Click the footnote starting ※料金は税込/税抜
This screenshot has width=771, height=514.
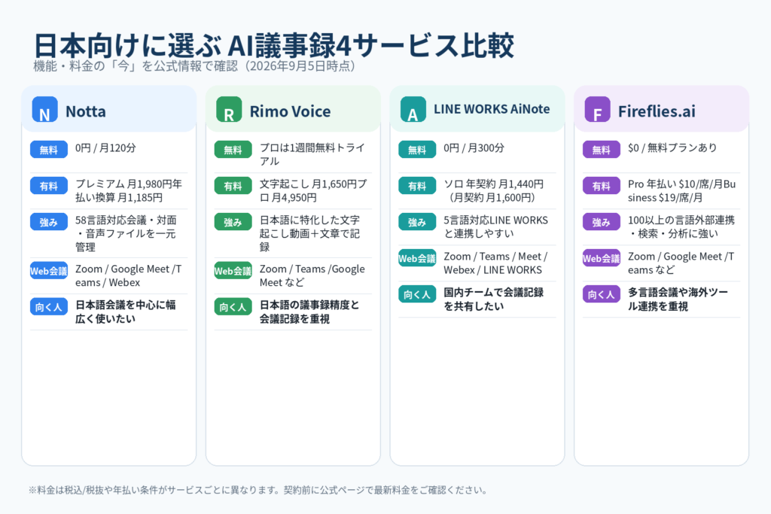258,490
